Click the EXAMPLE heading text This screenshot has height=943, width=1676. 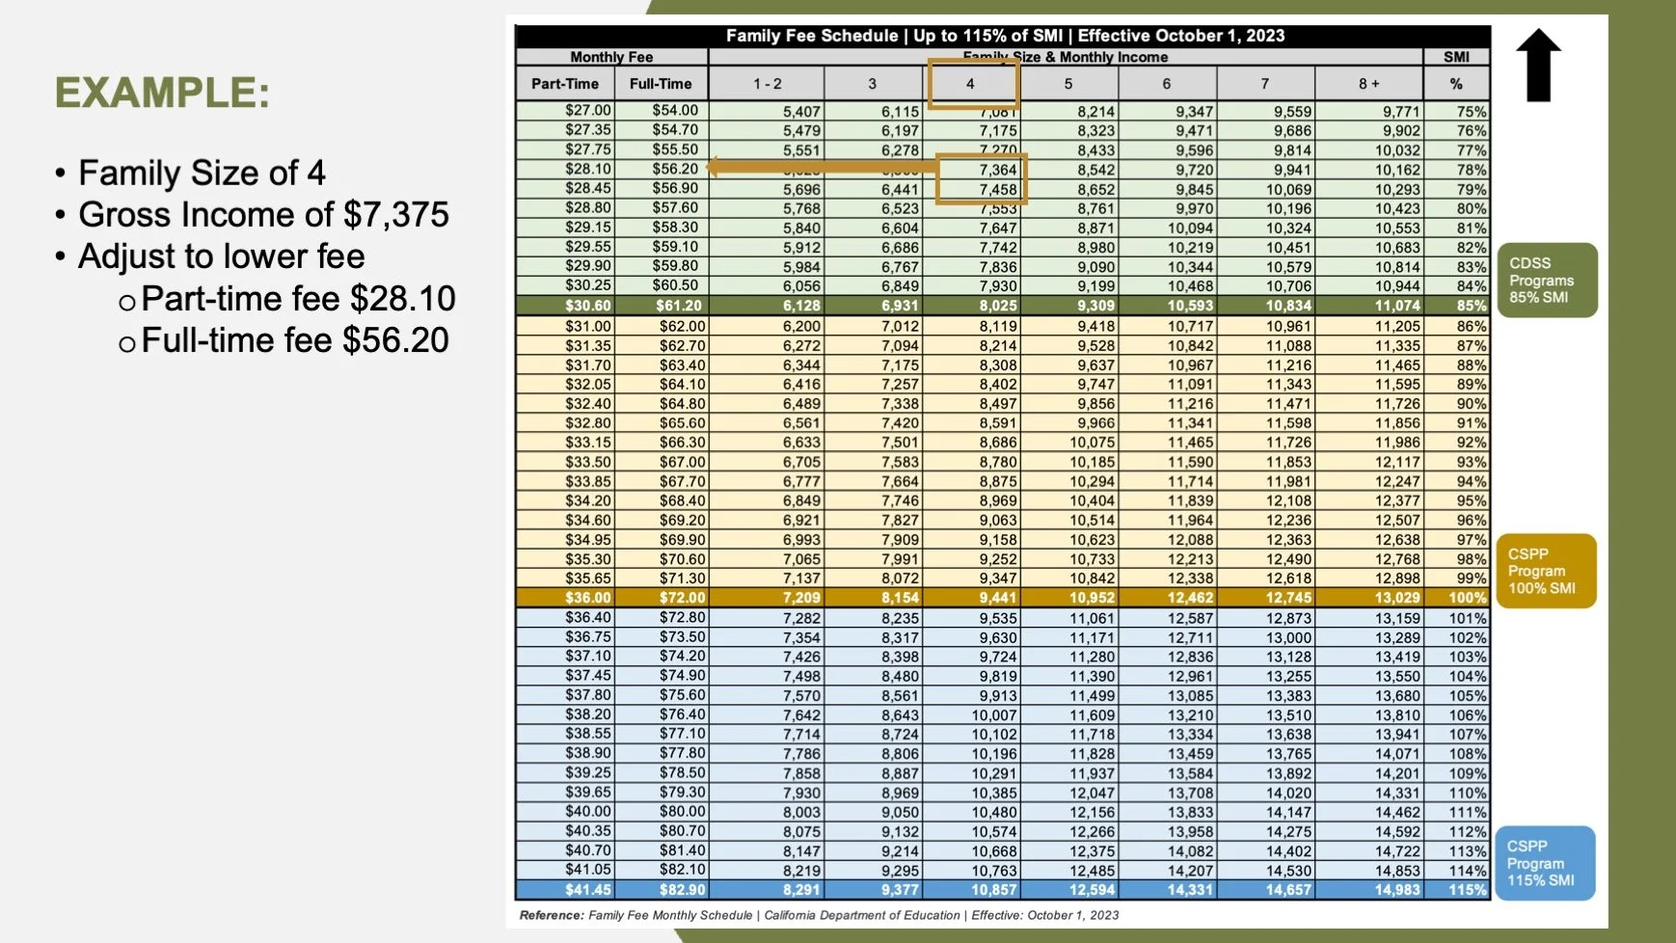(x=162, y=94)
